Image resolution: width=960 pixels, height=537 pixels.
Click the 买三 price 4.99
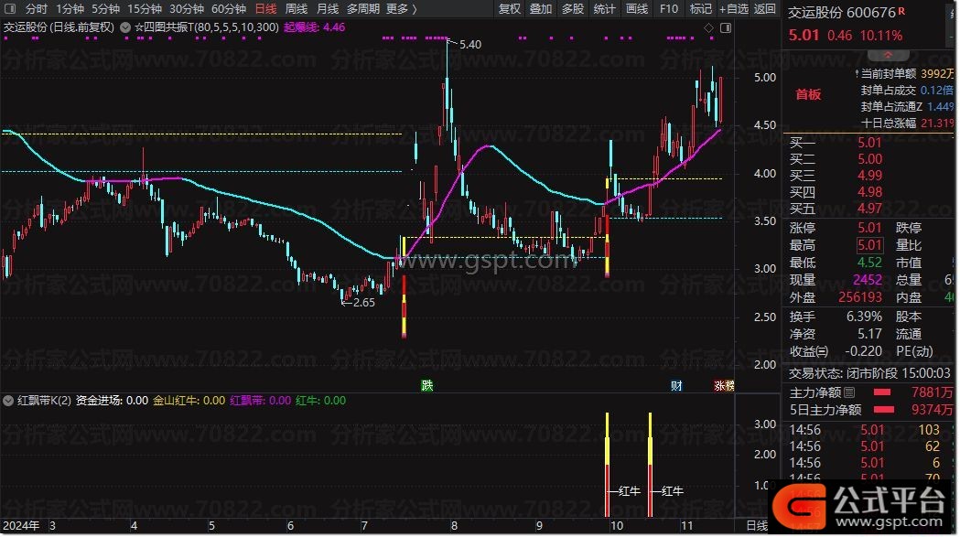point(869,176)
